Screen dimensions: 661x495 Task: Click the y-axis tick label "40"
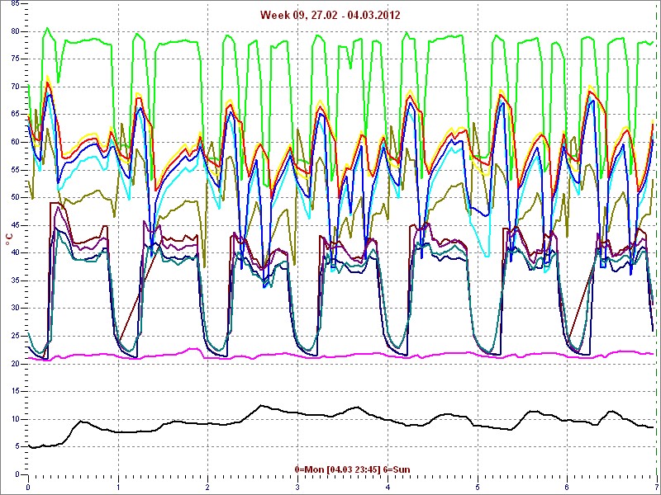[x=15, y=253]
